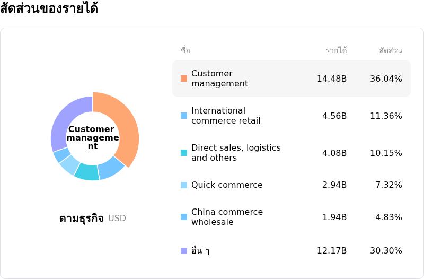Click the รายได้ column header
Screen dimensions: 424x279
(x=337, y=50)
